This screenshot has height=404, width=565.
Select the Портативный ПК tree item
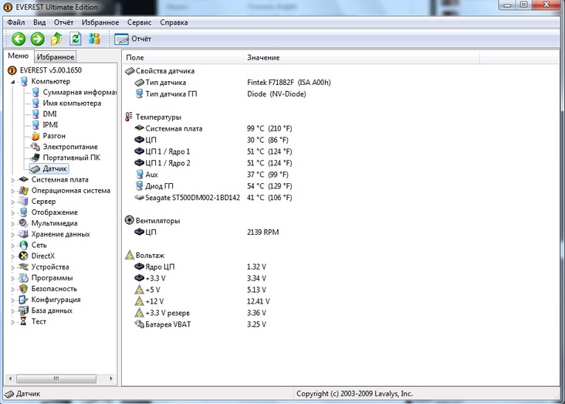71,157
